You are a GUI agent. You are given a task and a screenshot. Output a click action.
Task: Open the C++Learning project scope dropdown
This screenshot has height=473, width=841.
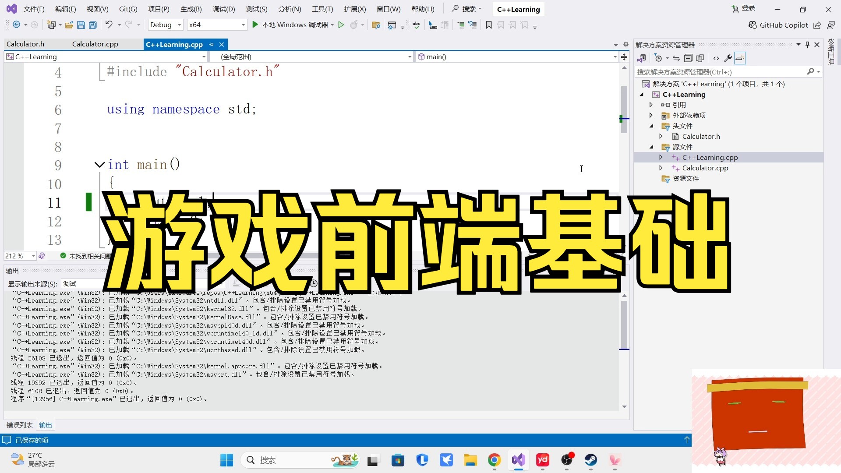pos(106,57)
